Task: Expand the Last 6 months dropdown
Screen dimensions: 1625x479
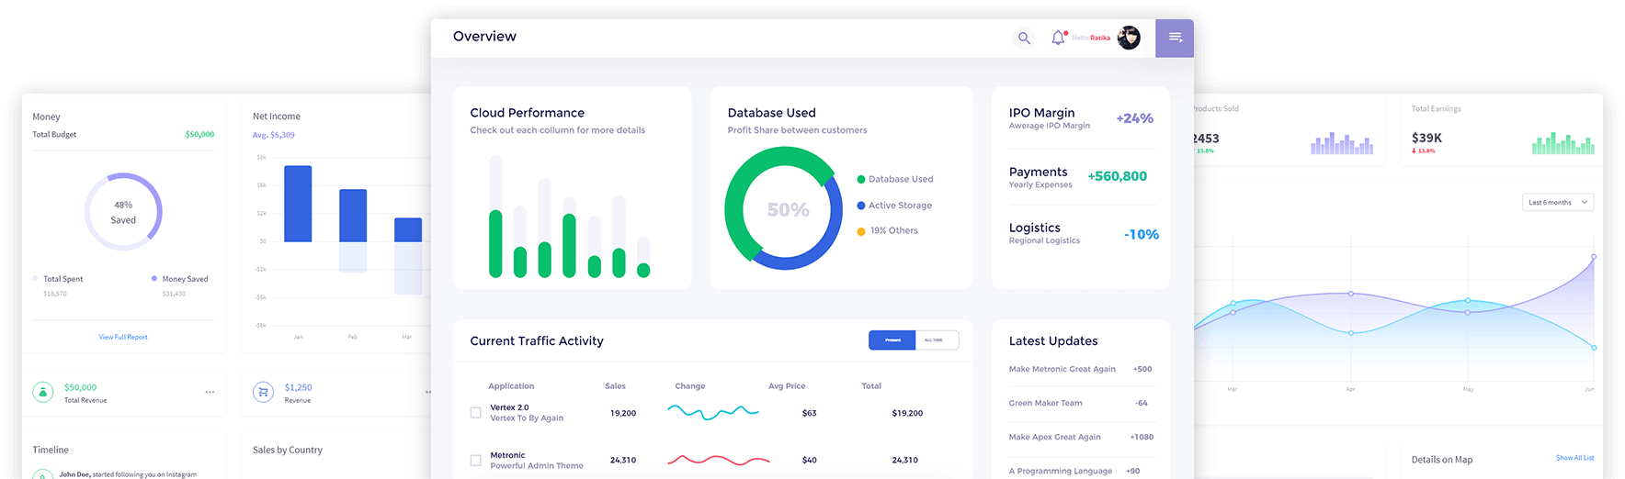Action: point(1557,202)
